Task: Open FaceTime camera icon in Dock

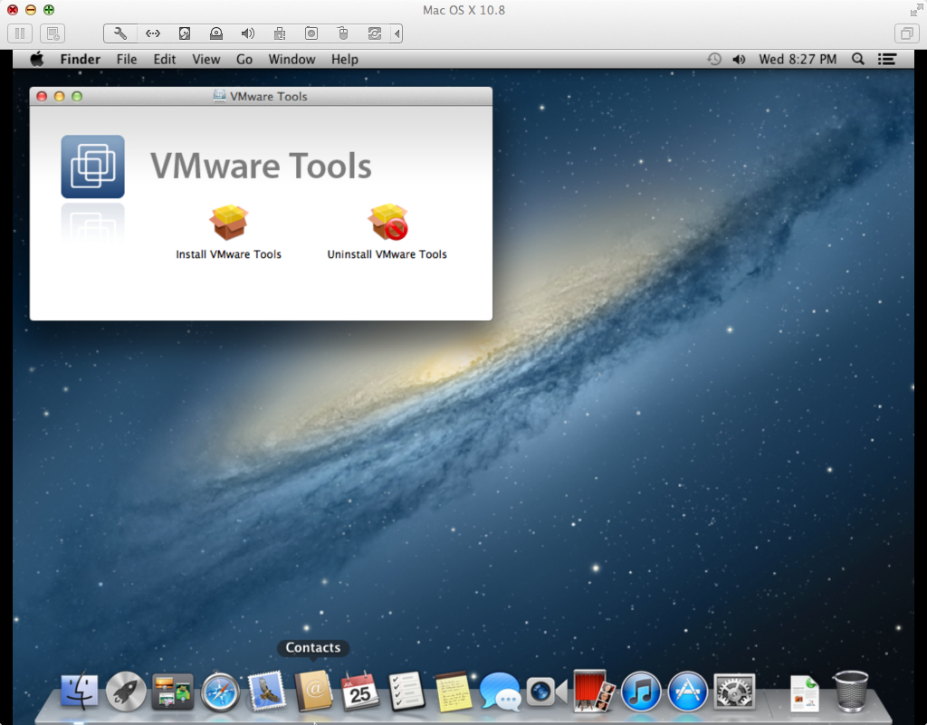Action: pos(546,692)
